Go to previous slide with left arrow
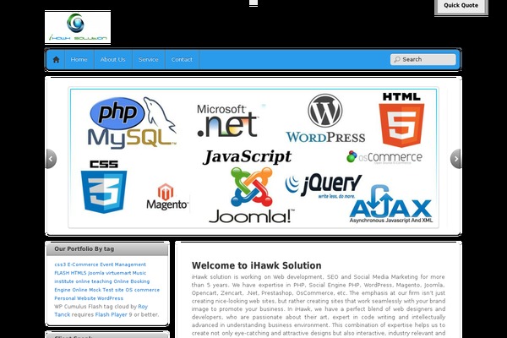This screenshot has height=338, width=507. 51,159
